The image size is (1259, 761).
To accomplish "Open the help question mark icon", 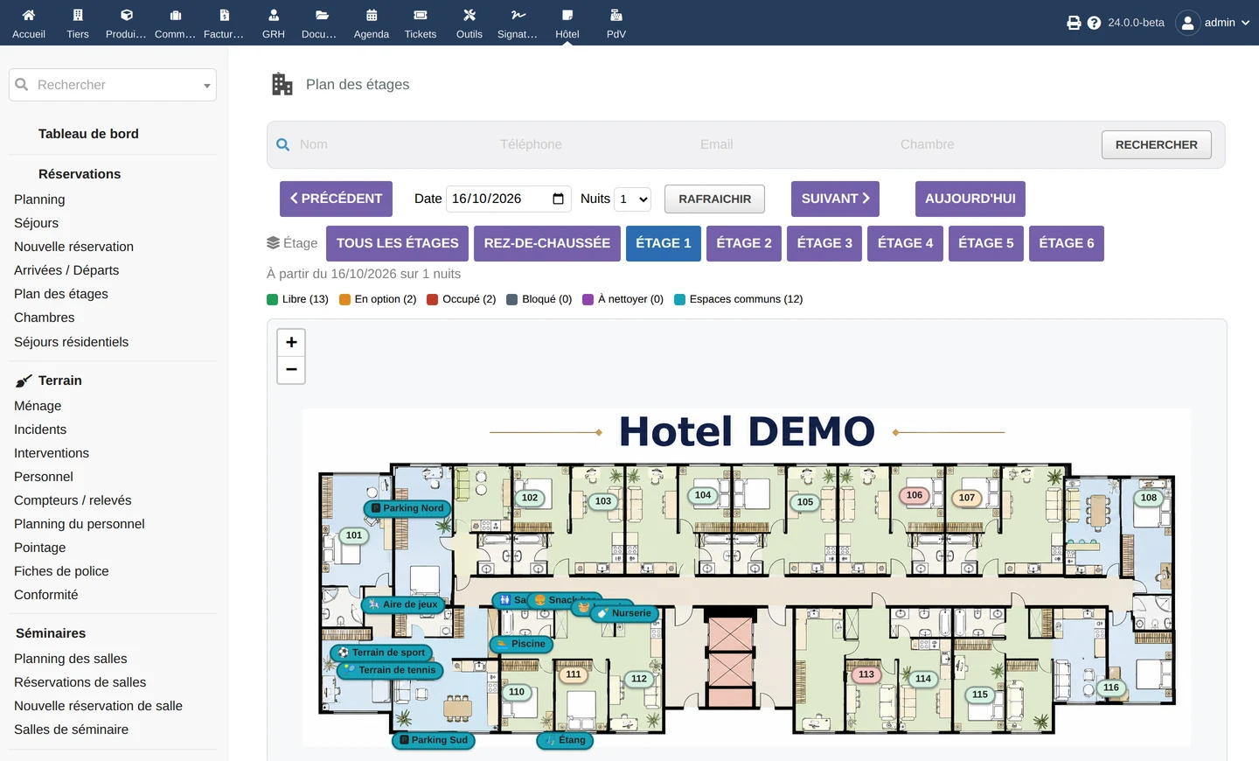I will point(1094,23).
